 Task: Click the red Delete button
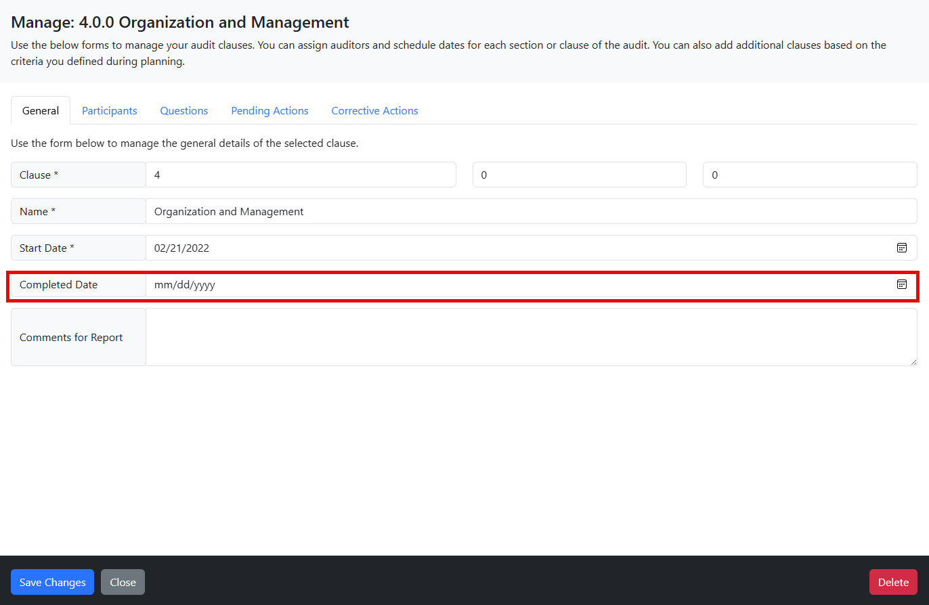[x=893, y=582]
